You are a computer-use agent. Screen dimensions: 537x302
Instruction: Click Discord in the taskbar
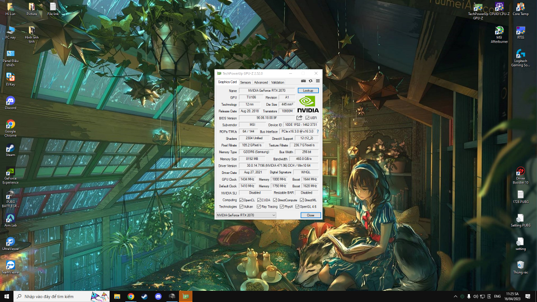tap(158, 296)
